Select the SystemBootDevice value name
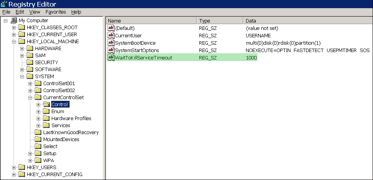 [135, 43]
